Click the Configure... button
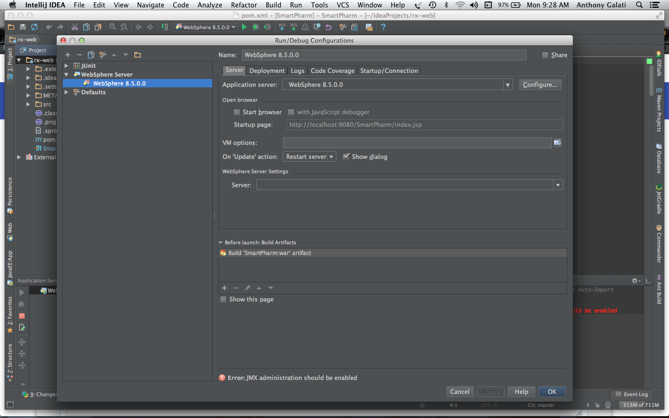 pyautogui.click(x=540, y=85)
